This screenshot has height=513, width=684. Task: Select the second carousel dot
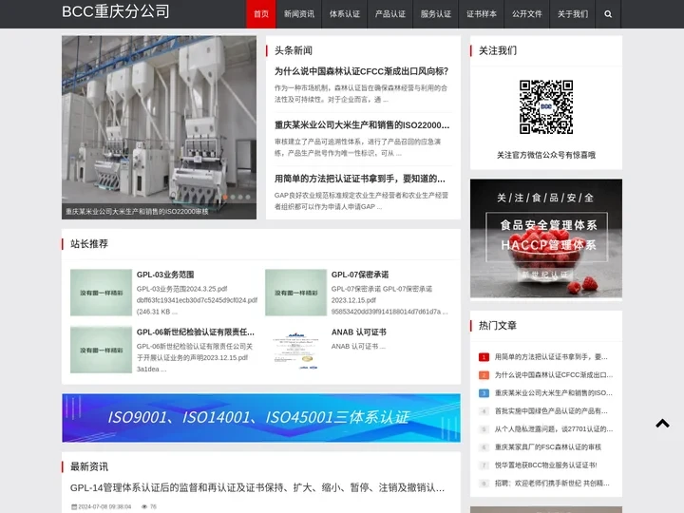233,198
